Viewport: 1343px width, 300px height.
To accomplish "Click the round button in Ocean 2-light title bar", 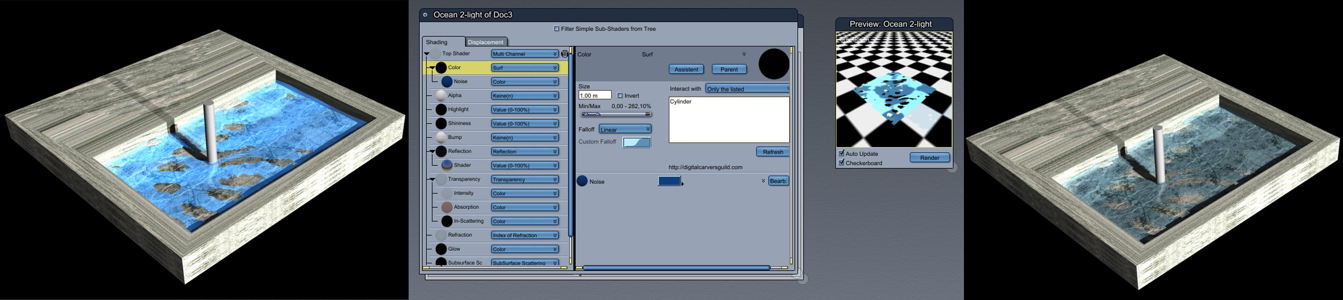I will click(426, 15).
